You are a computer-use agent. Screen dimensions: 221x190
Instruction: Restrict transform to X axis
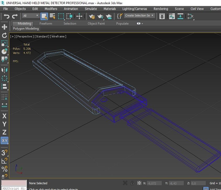tap(4, 116)
